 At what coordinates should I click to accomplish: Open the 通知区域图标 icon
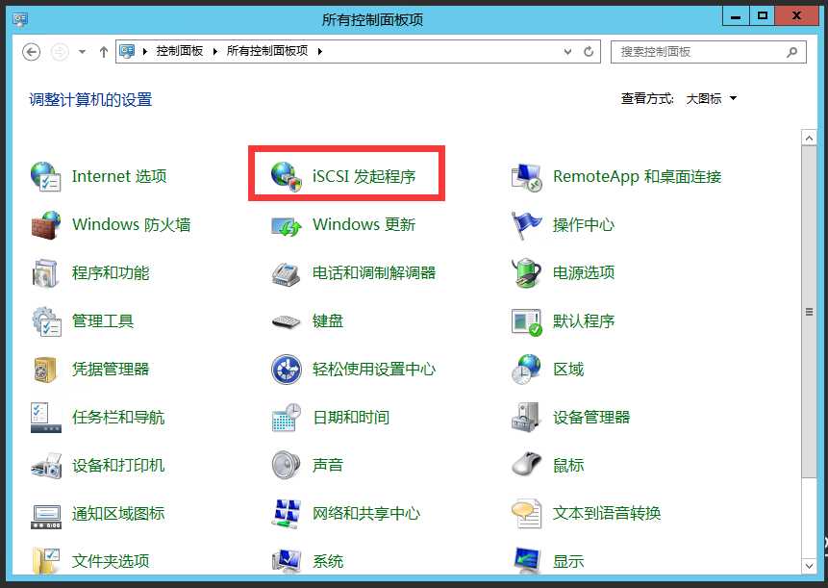[46, 516]
